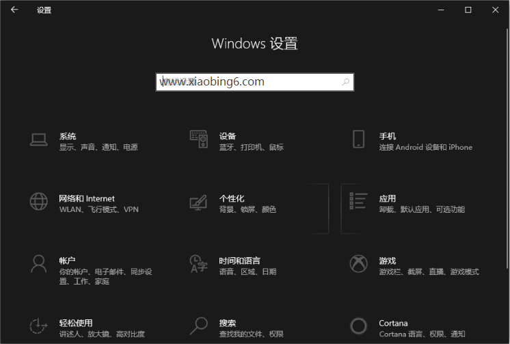The width and height of the screenshot is (510, 344).
Task: Click the Phone icon
Action: tap(358, 139)
